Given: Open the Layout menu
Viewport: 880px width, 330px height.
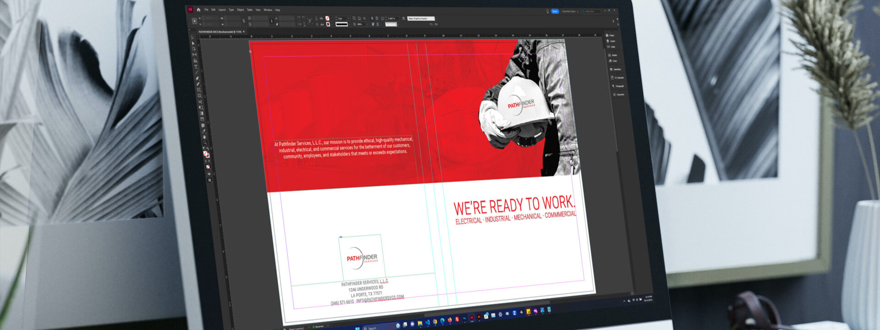Looking at the screenshot, I should coord(222,10).
